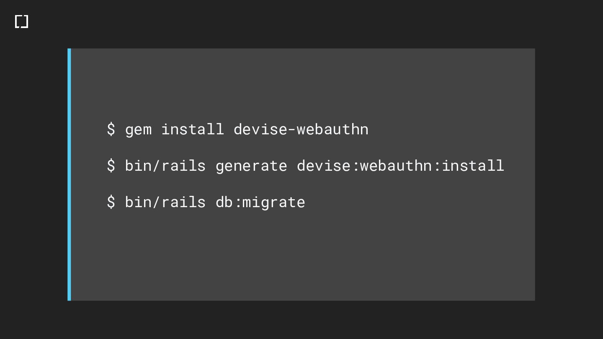Click the dollar prompt before gem install
Image resolution: width=603 pixels, height=339 pixels.
tap(111, 129)
